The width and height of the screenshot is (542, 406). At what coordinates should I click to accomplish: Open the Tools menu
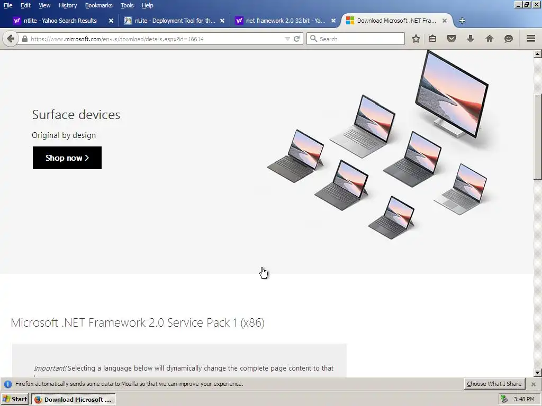point(127,5)
